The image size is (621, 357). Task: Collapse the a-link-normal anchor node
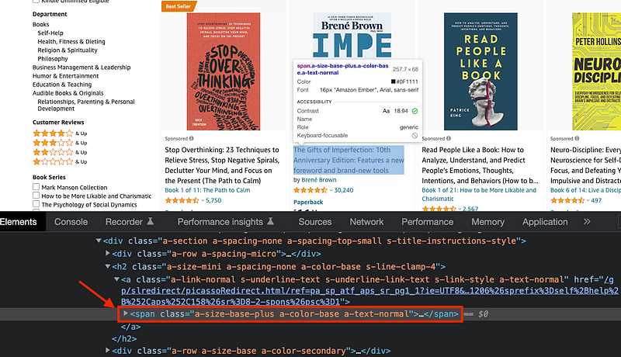click(x=116, y=279)
